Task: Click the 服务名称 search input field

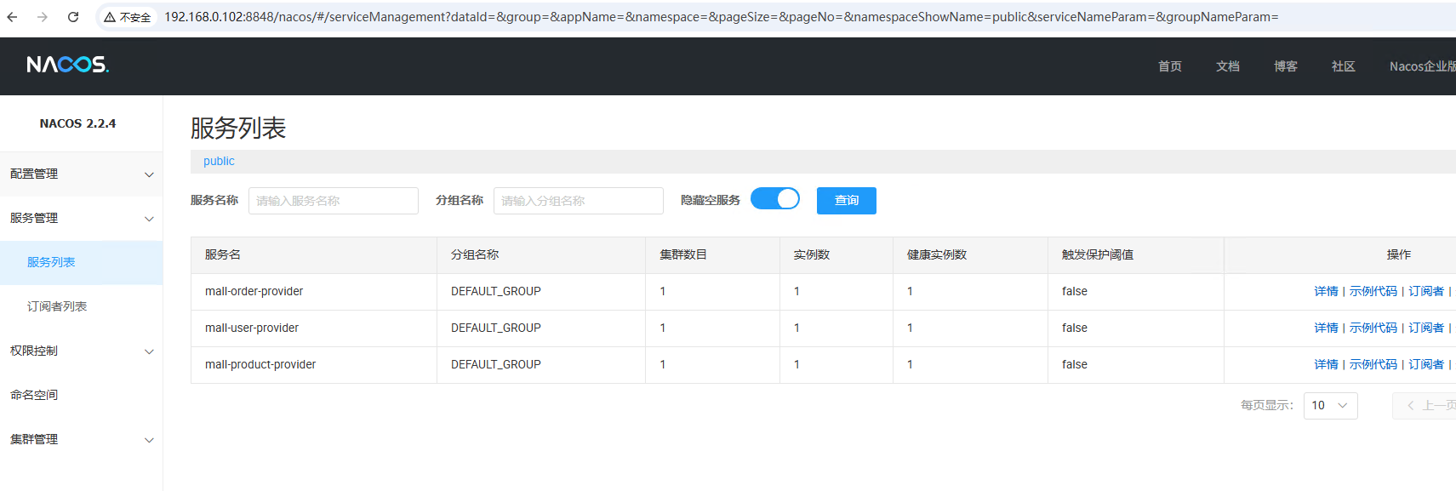Action: (333, 201)
